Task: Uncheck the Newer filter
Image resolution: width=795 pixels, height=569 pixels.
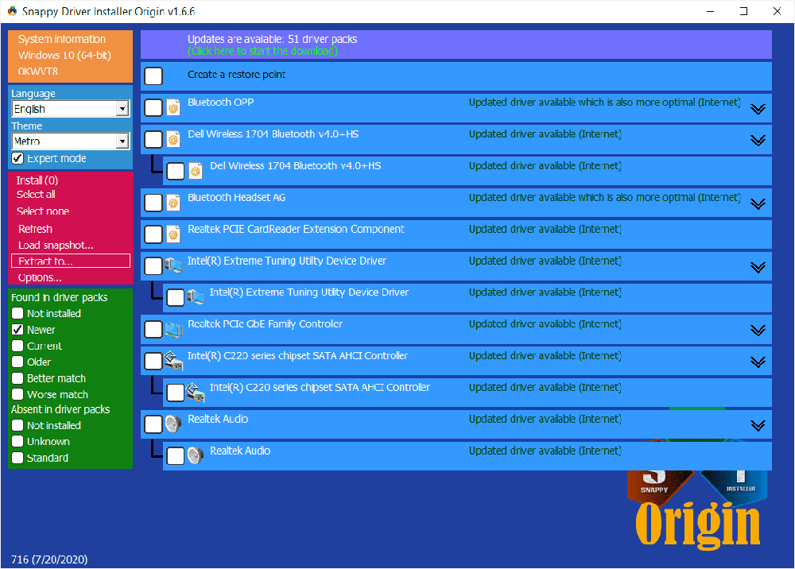Action: [17, 329]
